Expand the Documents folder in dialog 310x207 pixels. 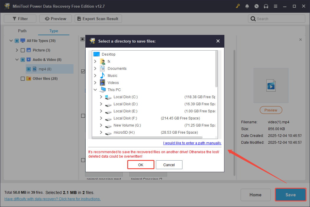[x=95, y=68]
